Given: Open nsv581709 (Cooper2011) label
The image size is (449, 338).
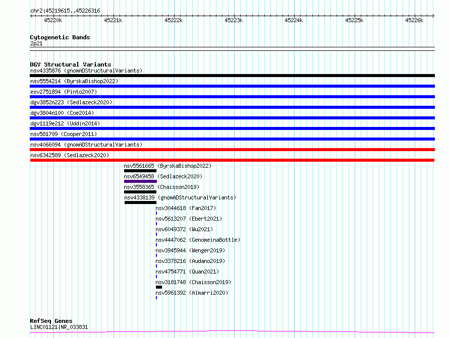Looking at the screenshot, I should (x=64, y=134).
